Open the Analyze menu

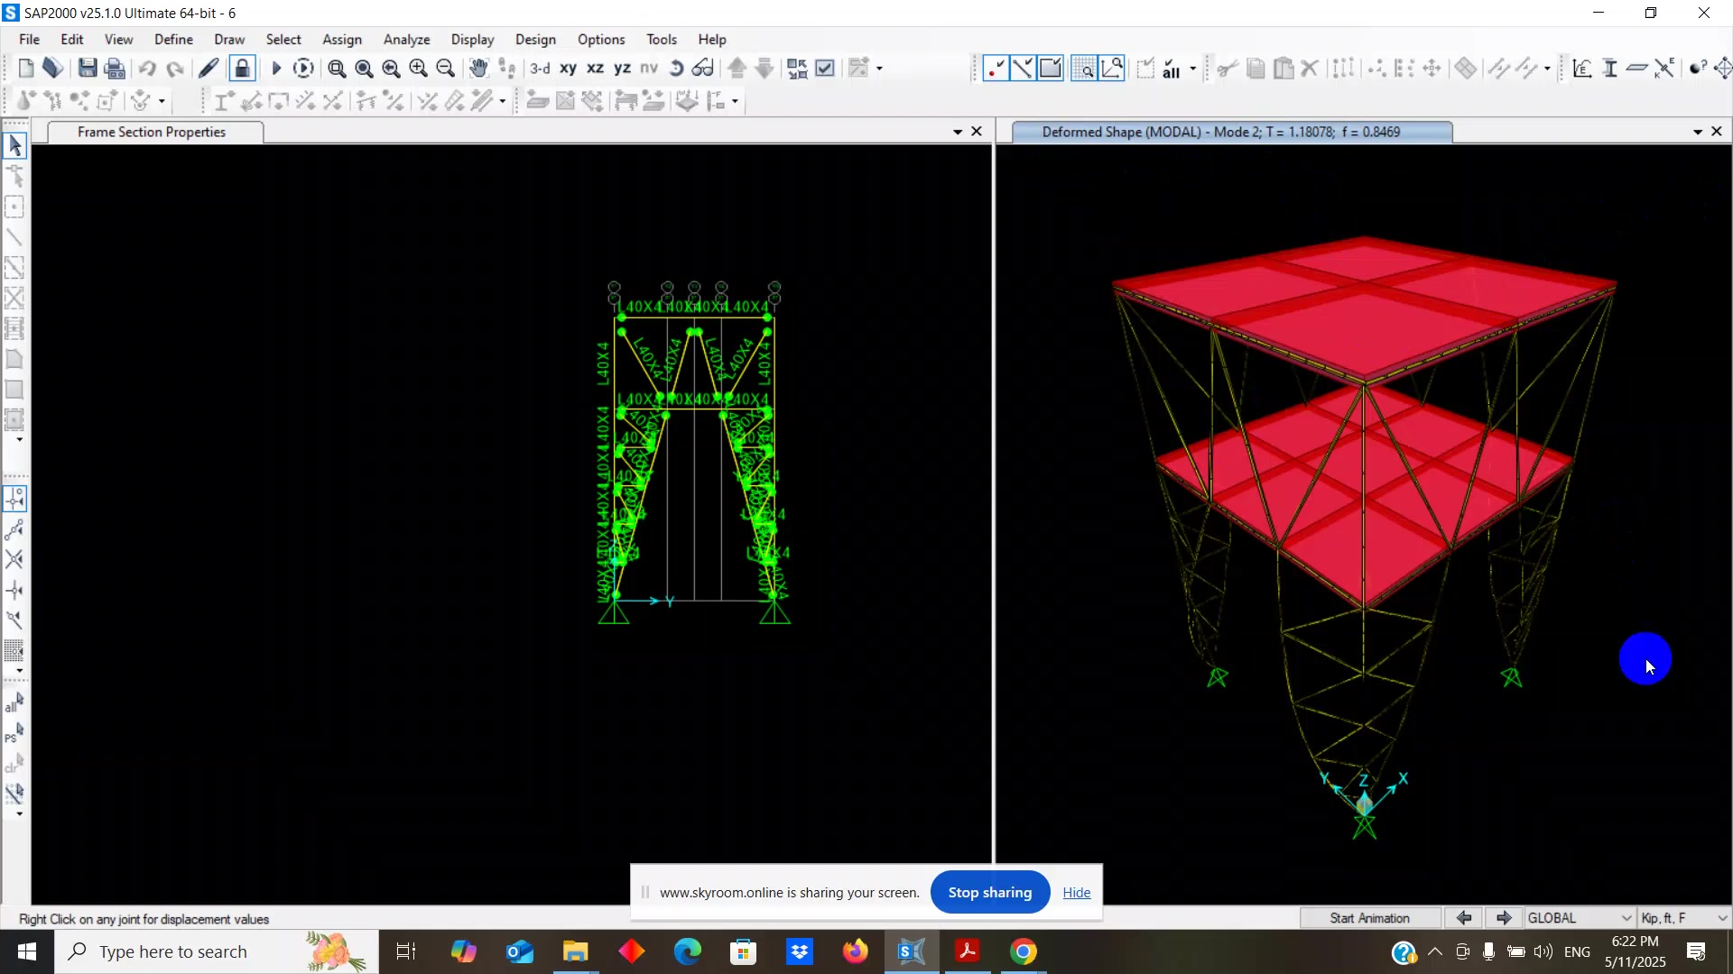click(406, 40)
